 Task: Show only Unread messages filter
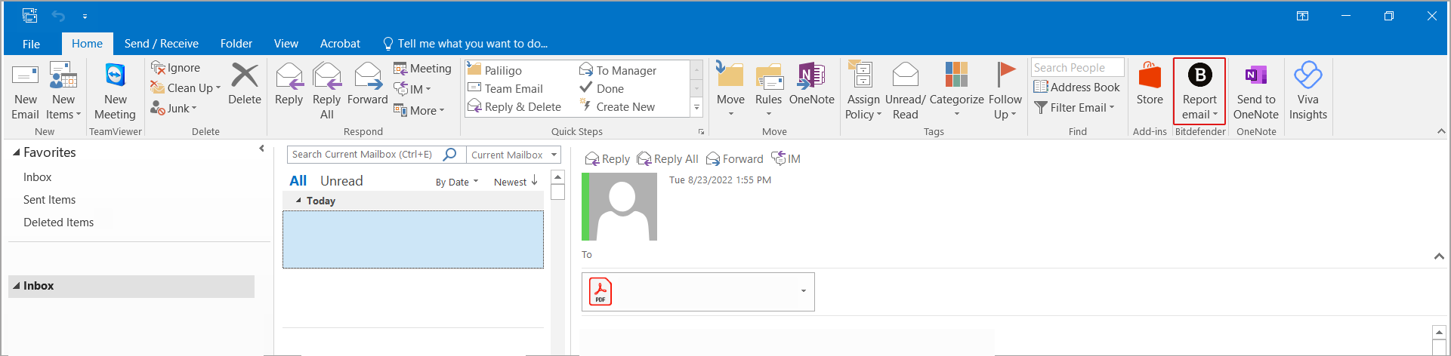341,181
